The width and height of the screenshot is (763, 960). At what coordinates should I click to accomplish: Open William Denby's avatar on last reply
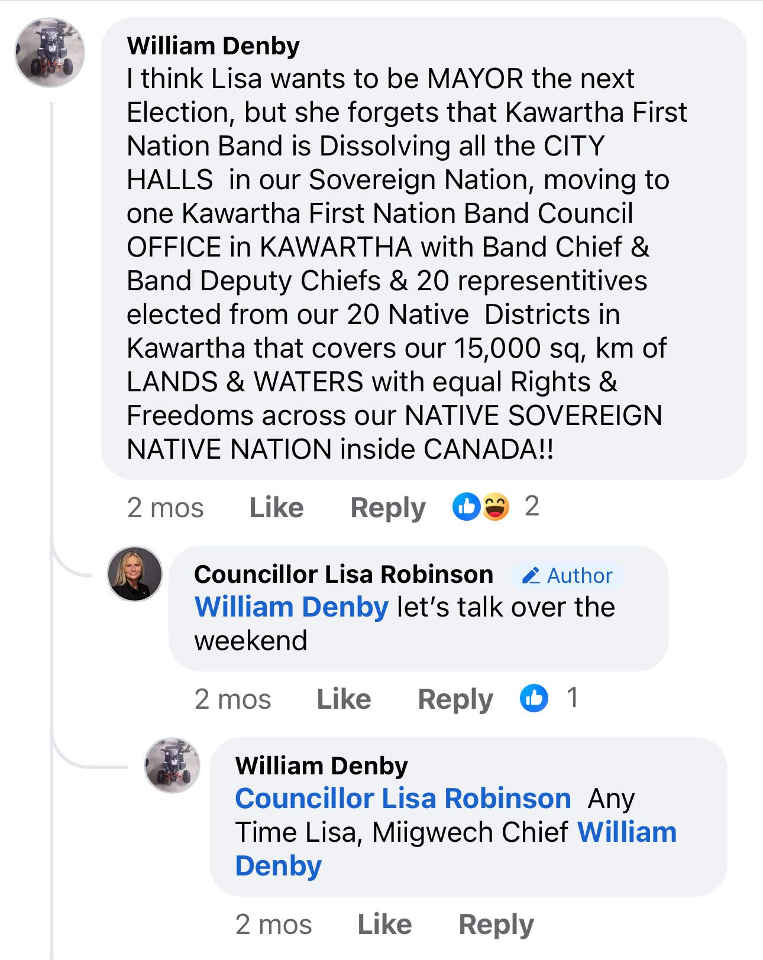pos(172,765)
